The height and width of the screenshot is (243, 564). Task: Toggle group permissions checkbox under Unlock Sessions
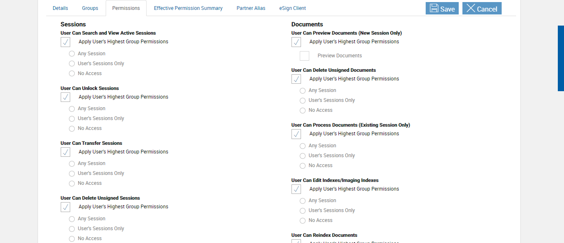tap(66, 97)
